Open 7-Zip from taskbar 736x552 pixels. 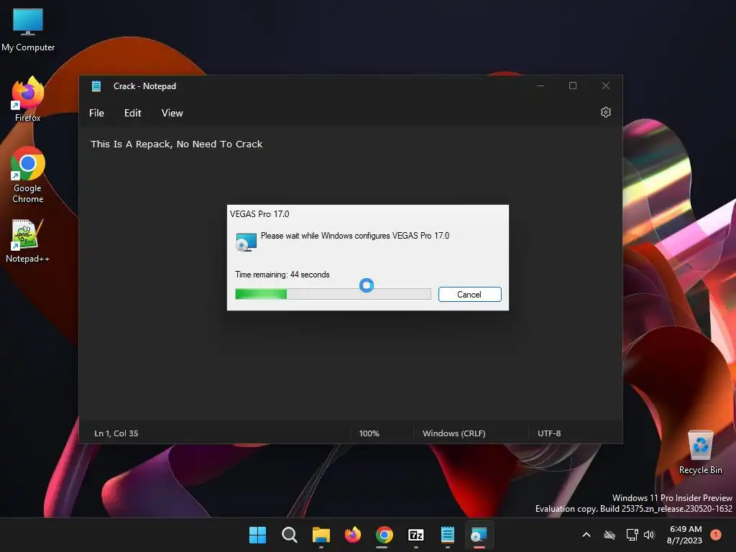(416, 535)
